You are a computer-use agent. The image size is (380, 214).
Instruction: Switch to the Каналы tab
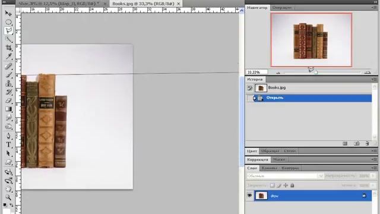(269, 168)
